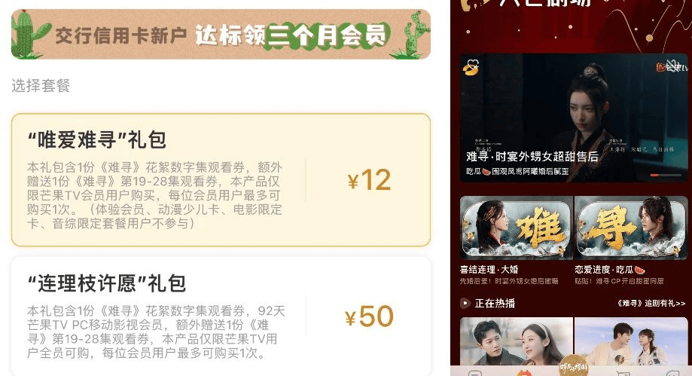
Task: Seek using the video progress bar
Action: 666,175
